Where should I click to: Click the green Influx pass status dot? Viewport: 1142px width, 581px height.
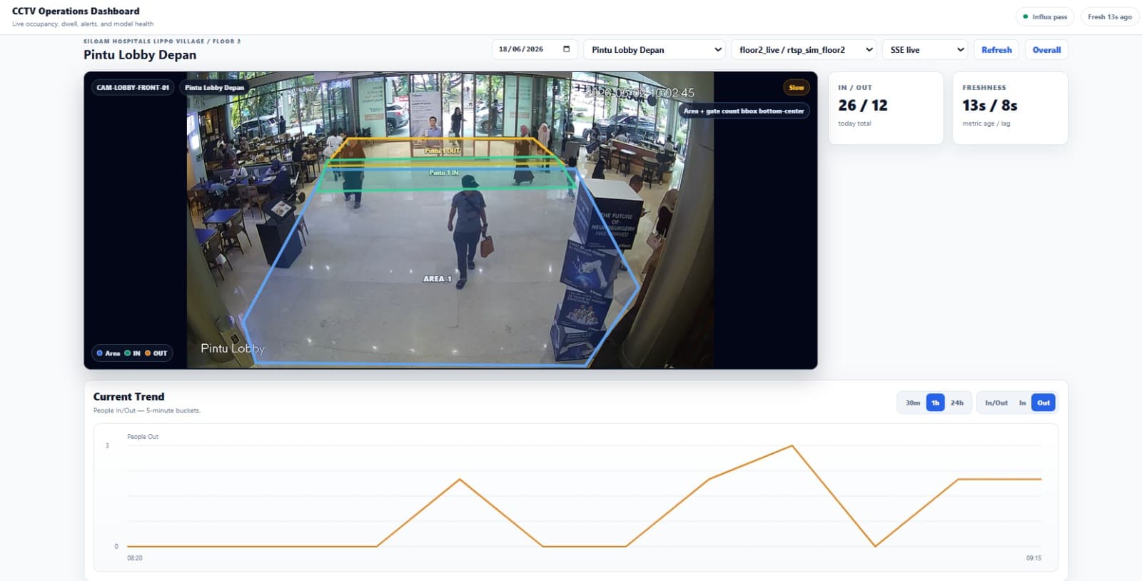pos(1026,16)
